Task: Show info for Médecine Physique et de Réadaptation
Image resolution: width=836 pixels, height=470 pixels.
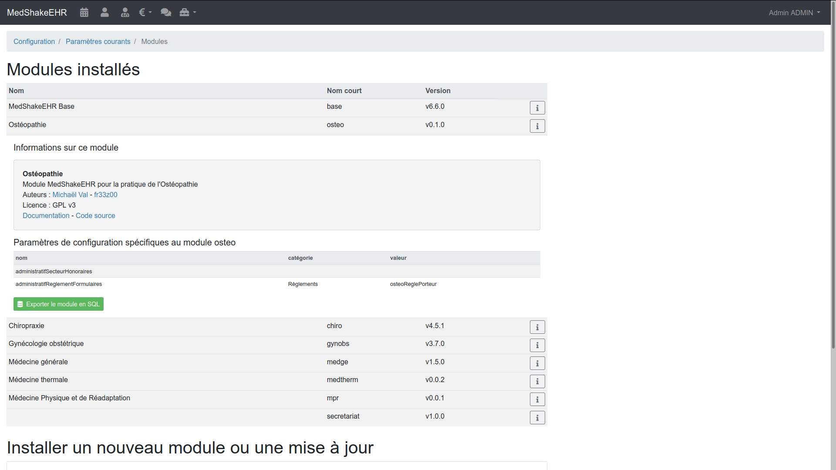Action: [537, 399]
